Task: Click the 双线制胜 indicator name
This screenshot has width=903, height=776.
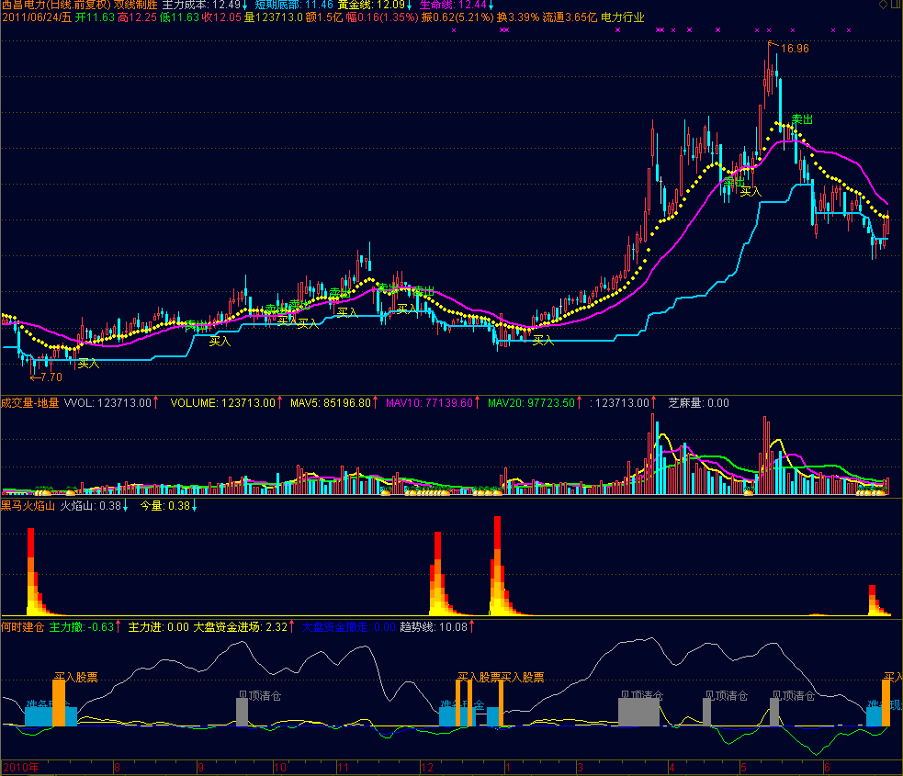Action: [x=136, y=5]
